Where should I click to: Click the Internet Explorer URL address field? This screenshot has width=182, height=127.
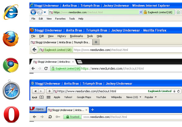coord(94,12)
